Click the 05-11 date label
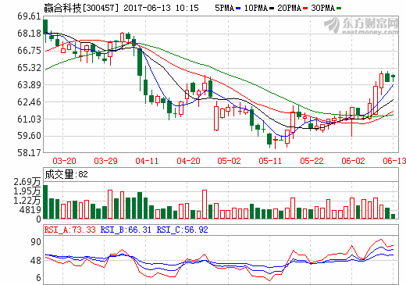The image size is (406, 285). (270, 161)
